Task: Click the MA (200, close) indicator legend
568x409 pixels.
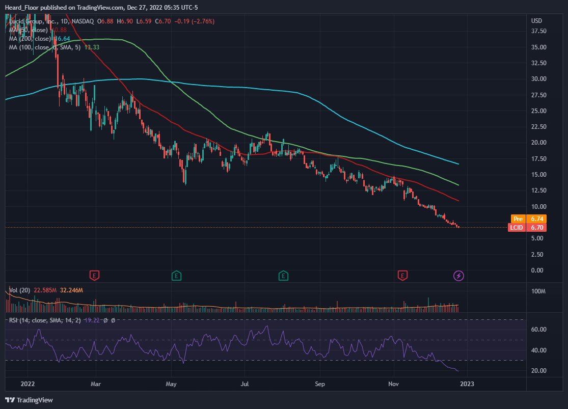Action: tap(30, 39)
